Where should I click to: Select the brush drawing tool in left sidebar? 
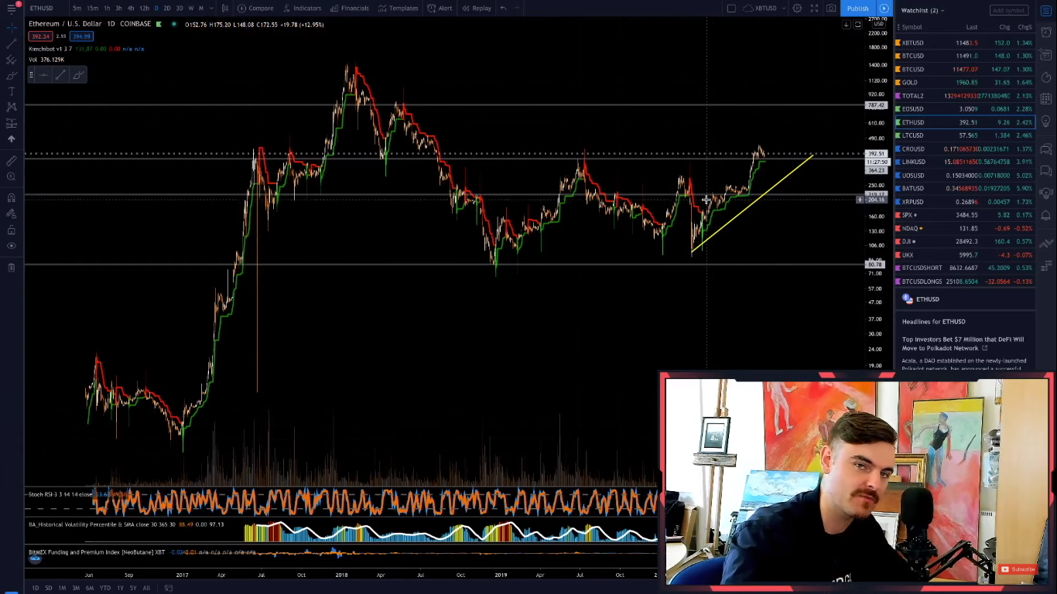(11, 76)
